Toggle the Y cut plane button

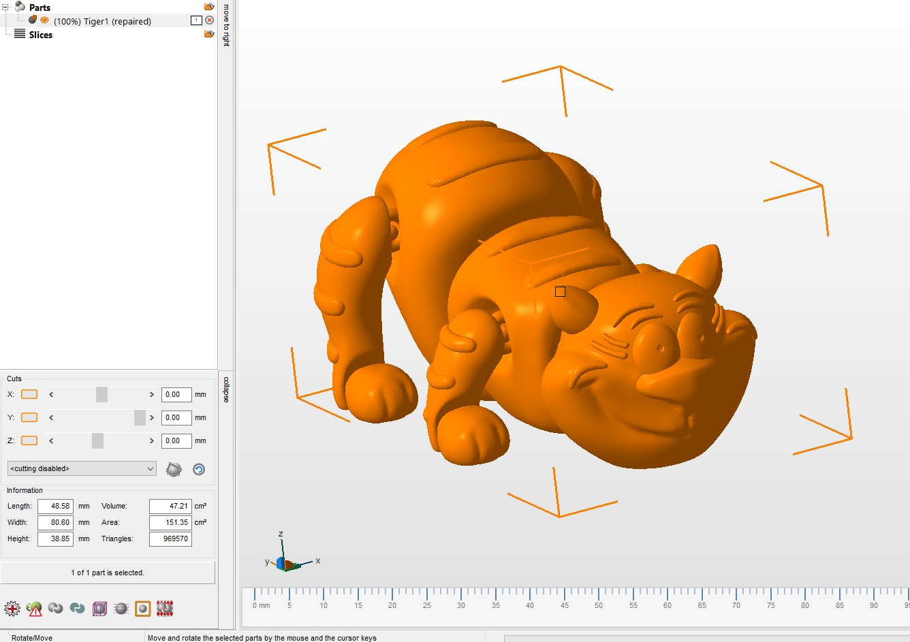point(29,417)
